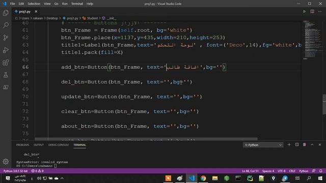
Task: Expand 'rakwan' breadcrumb segment
Action: pos(38,18)
